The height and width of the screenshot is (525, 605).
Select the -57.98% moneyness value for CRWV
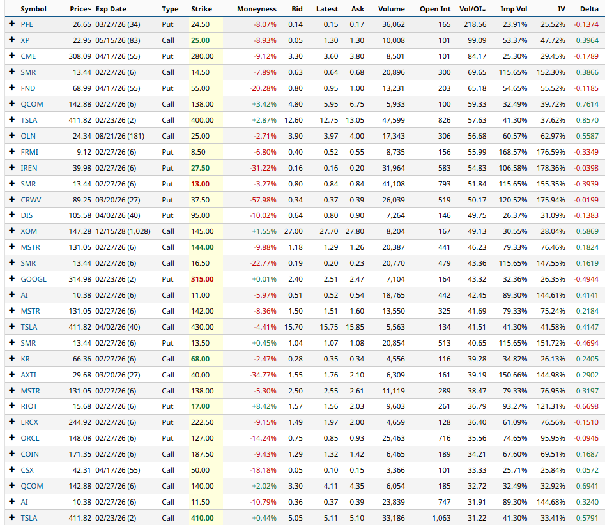[263, 200]
